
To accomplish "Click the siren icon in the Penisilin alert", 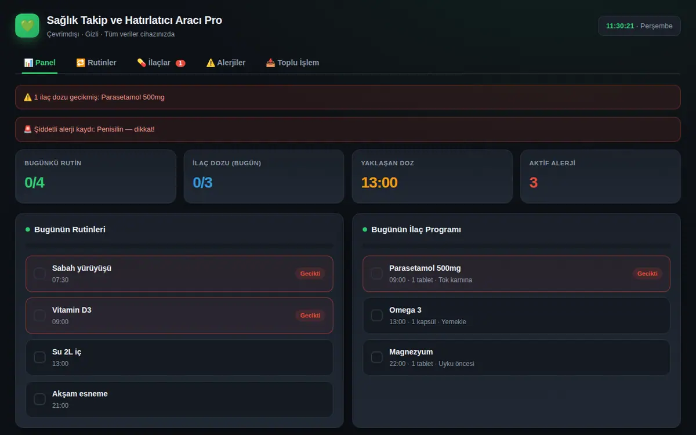I will pos(28,129).
